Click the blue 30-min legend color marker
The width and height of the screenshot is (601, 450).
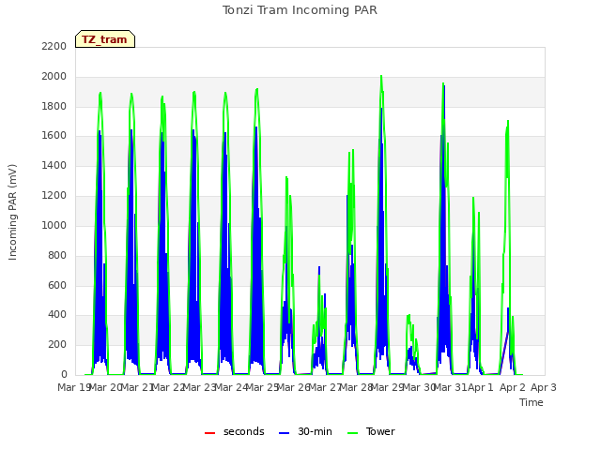[x=284, y=433]
